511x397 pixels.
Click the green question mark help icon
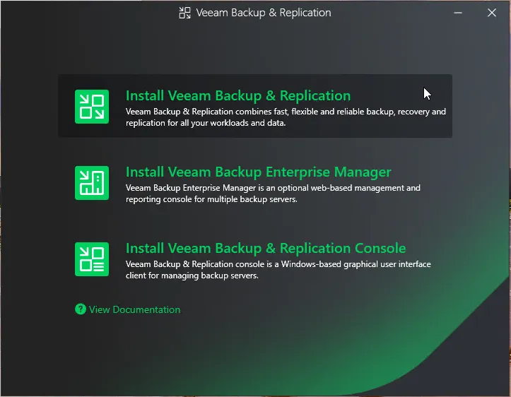[x=81, y=309]
